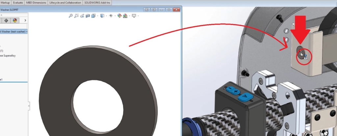The width and height of the screenshot is (337, 136).
Task: Click the Washer.SLDPRT title bar text
Action: coord(10,10)
